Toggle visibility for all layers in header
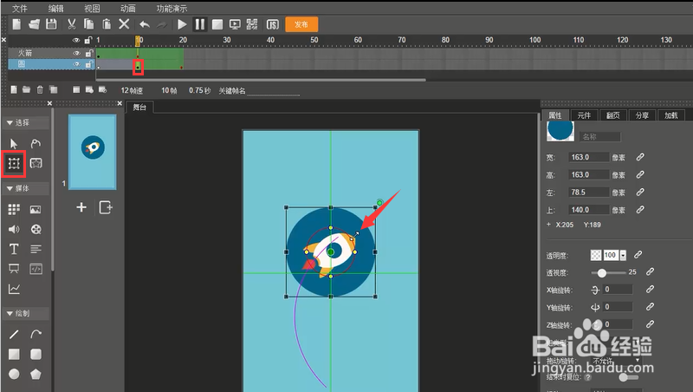The width and height of the screenshot is (693, 392). click(76, 40)
